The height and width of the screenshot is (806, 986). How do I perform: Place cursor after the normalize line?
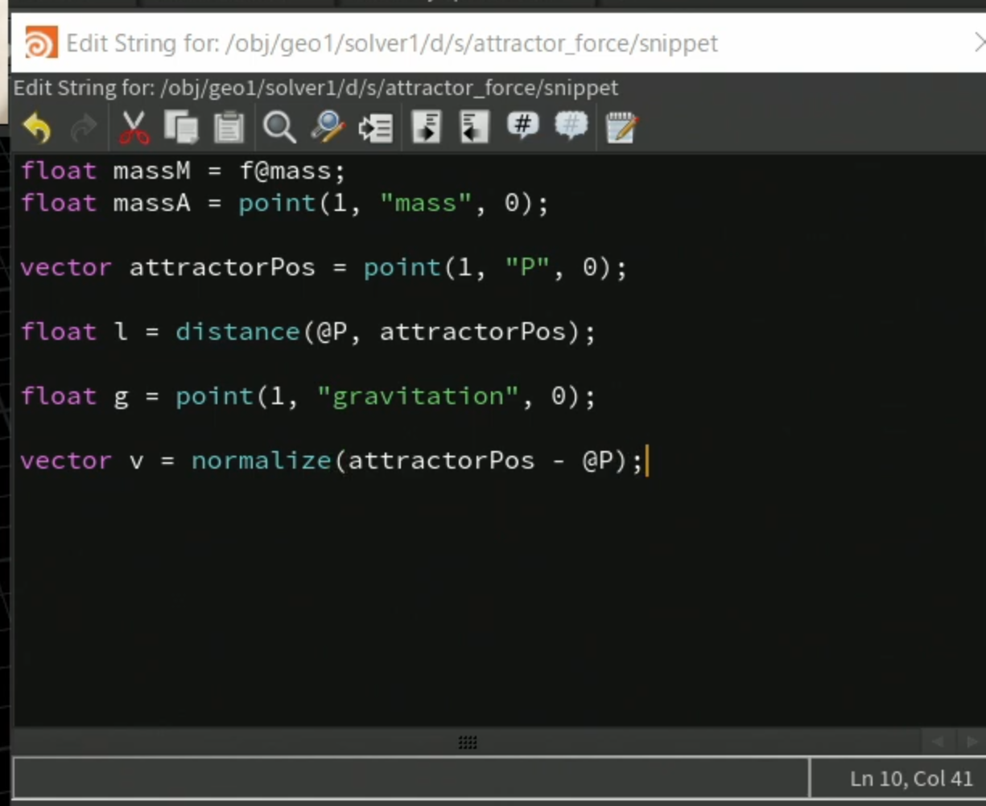(646, 461)
